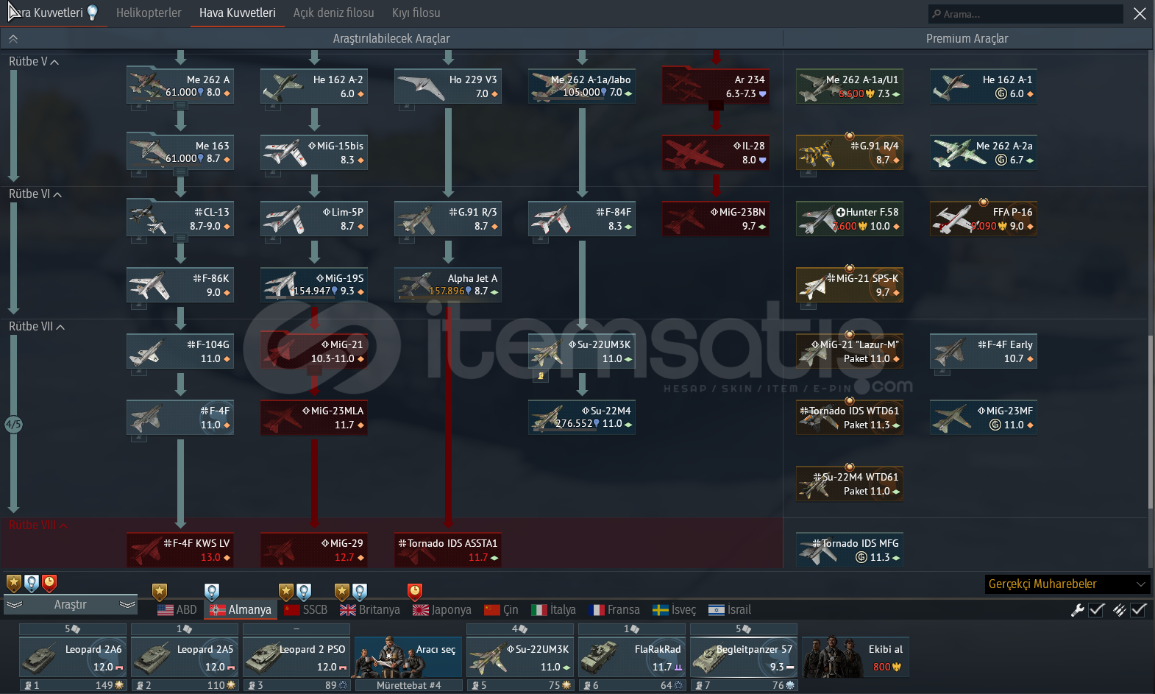
Task: Collapse the Rütbe VII section
Action: [x=37, y=327]
